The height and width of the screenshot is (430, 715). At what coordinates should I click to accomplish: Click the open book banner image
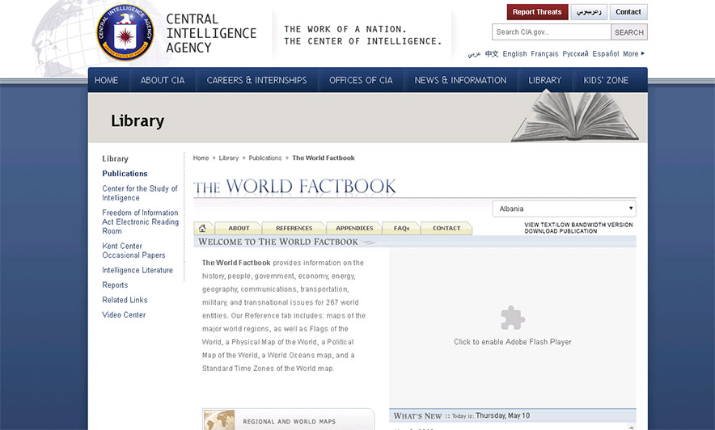pos(574,118)
